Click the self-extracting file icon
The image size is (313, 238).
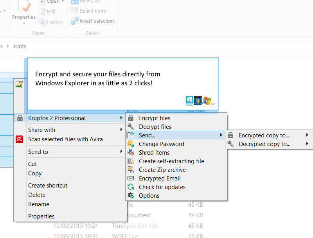pos(131,161)
